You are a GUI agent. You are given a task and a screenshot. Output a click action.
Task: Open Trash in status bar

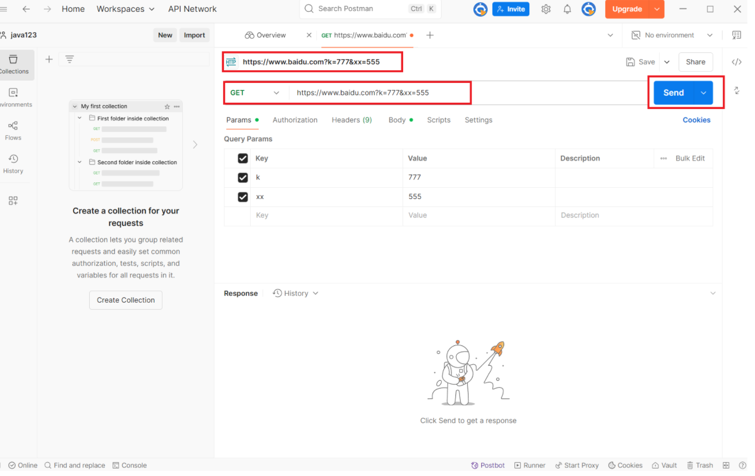(x=700, y=465)
